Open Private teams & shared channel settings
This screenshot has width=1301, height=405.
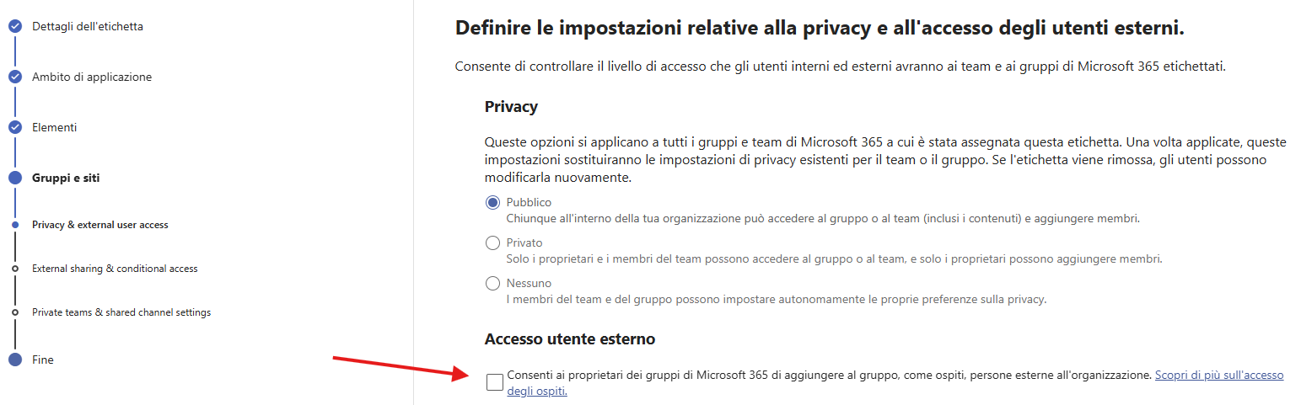point(121,312)
